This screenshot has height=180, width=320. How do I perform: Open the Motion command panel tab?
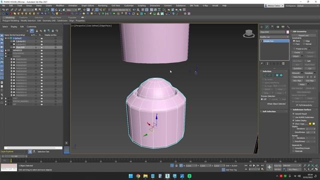(277, 26)
